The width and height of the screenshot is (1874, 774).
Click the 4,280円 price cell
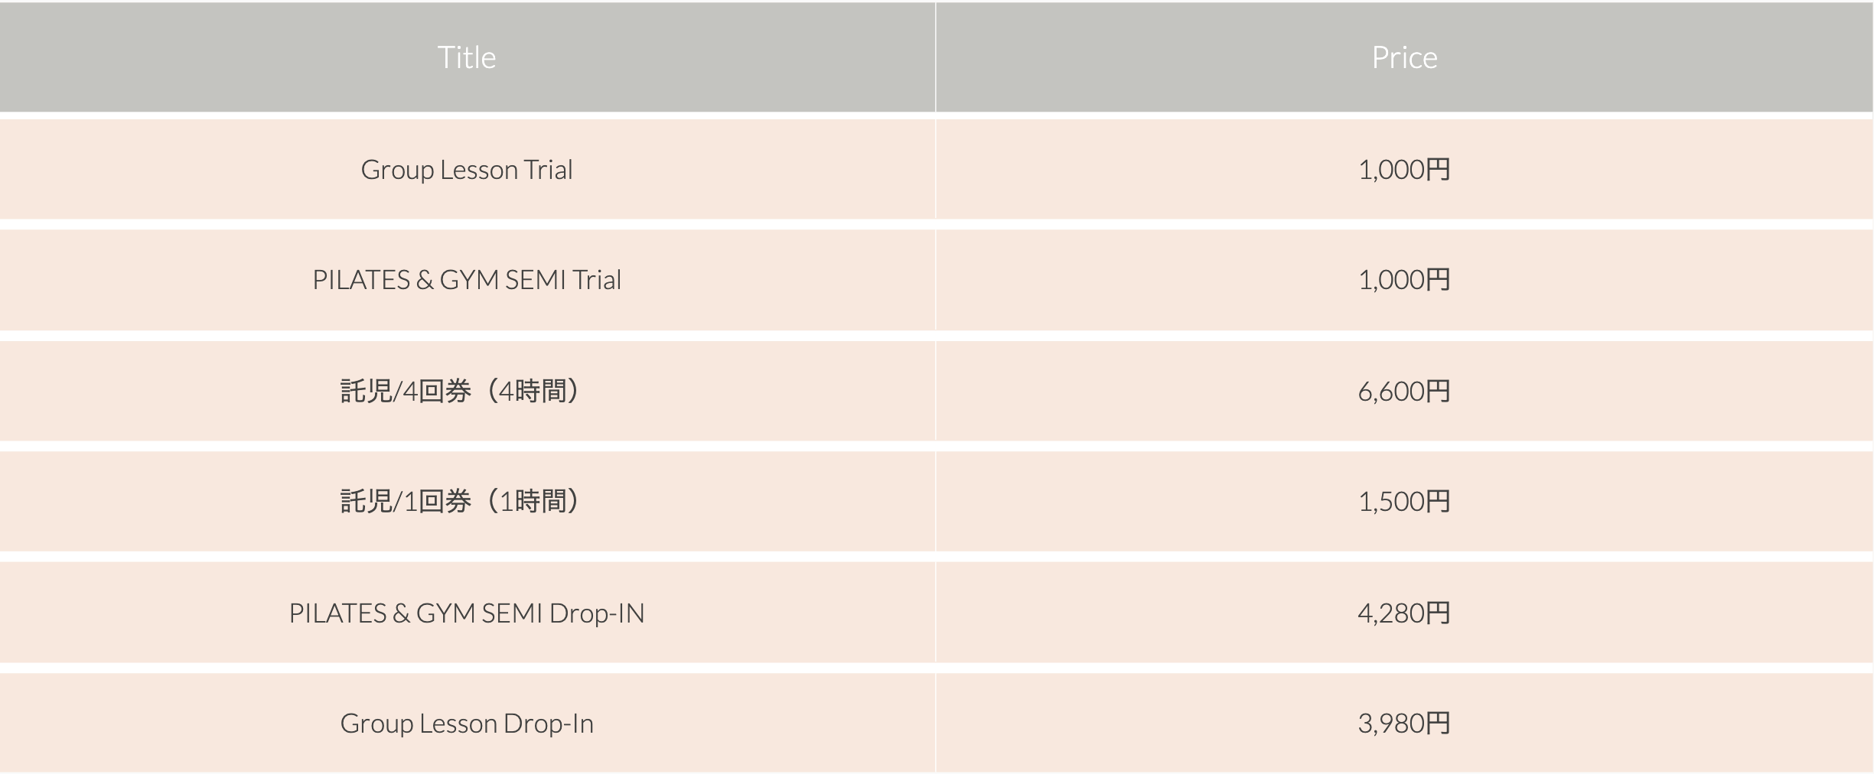point(1404,613)
